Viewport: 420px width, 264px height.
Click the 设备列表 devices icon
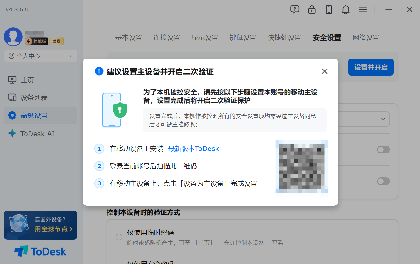(x=12, y=98)
